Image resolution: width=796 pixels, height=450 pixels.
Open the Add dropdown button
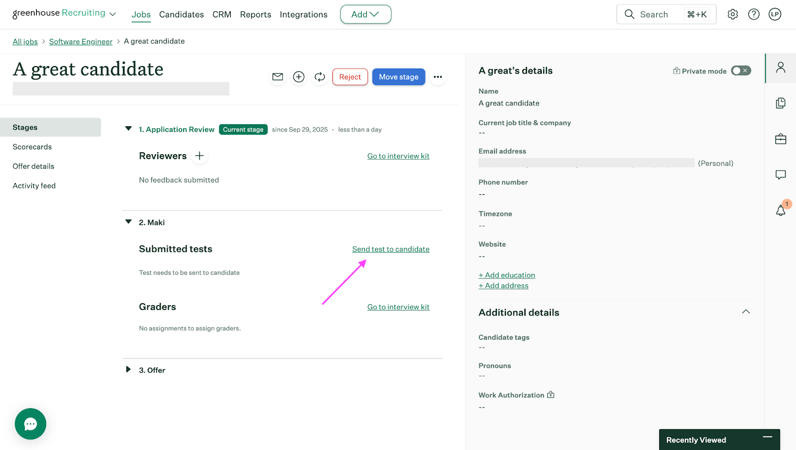[365, 14]
